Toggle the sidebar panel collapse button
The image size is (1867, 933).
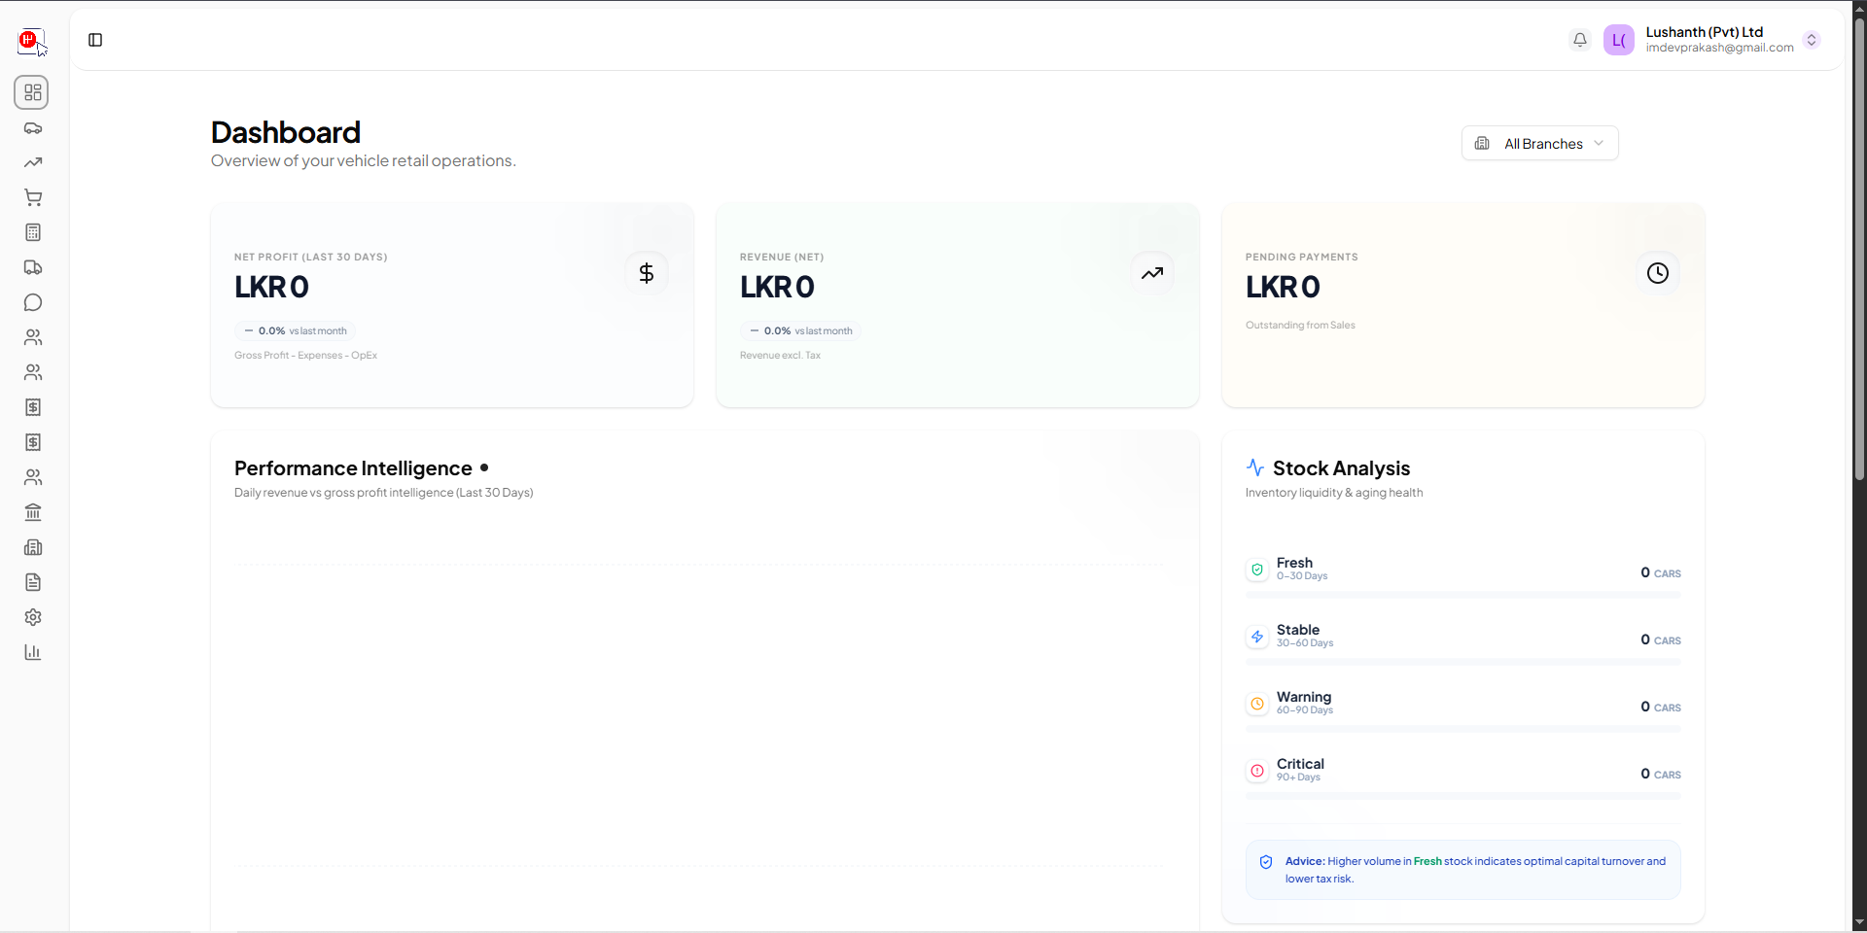(95, 40)
